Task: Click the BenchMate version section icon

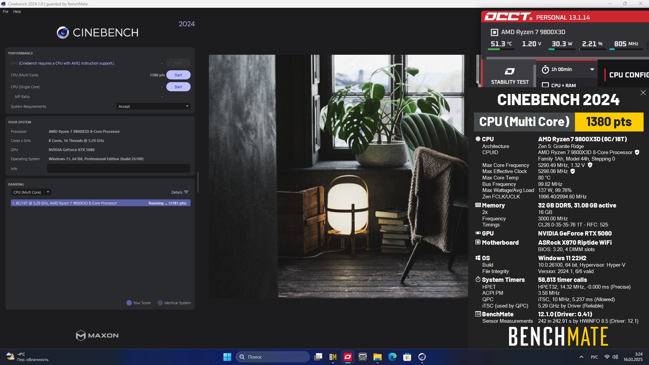Action: click(x=478, y=314)
